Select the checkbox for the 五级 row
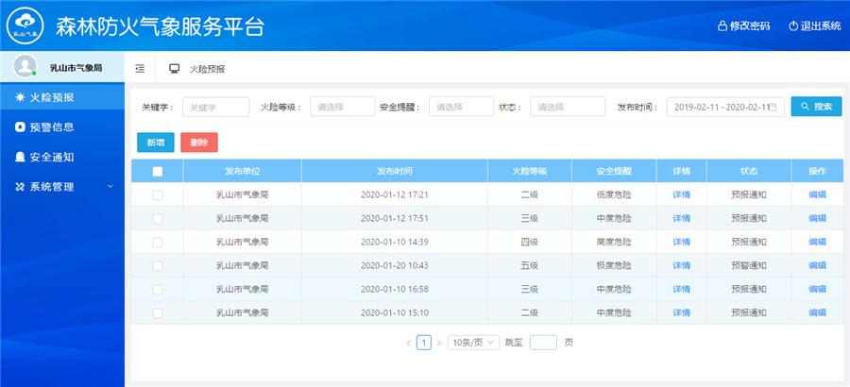 click(x=158, y=266)
